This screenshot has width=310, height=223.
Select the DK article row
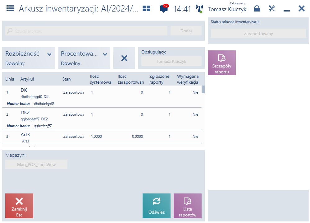point(102,96)
